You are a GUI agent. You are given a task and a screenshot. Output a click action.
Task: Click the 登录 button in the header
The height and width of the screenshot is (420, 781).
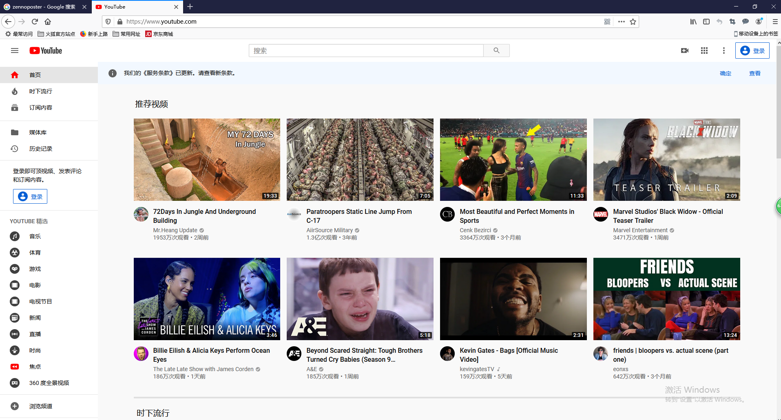tap(752, 51)
